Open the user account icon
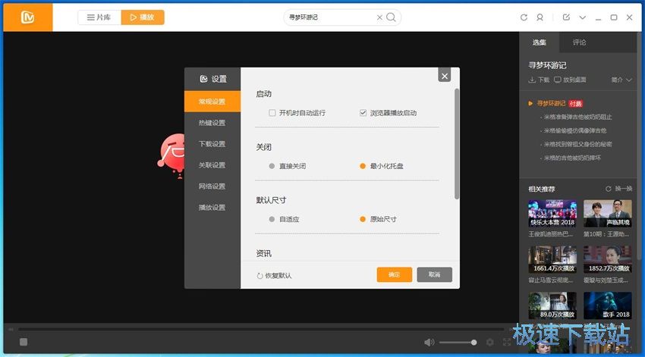This screenshot has width=645, height=357. click(x=540, y=17)
